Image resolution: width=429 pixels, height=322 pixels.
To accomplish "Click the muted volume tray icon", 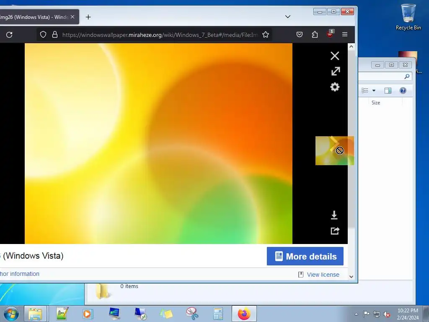I will [x=387, y=314].
